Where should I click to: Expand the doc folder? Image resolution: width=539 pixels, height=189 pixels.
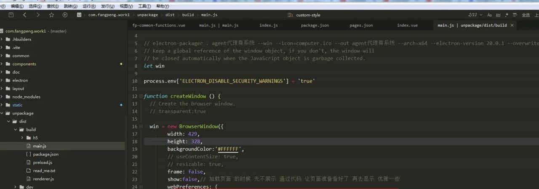2,72
